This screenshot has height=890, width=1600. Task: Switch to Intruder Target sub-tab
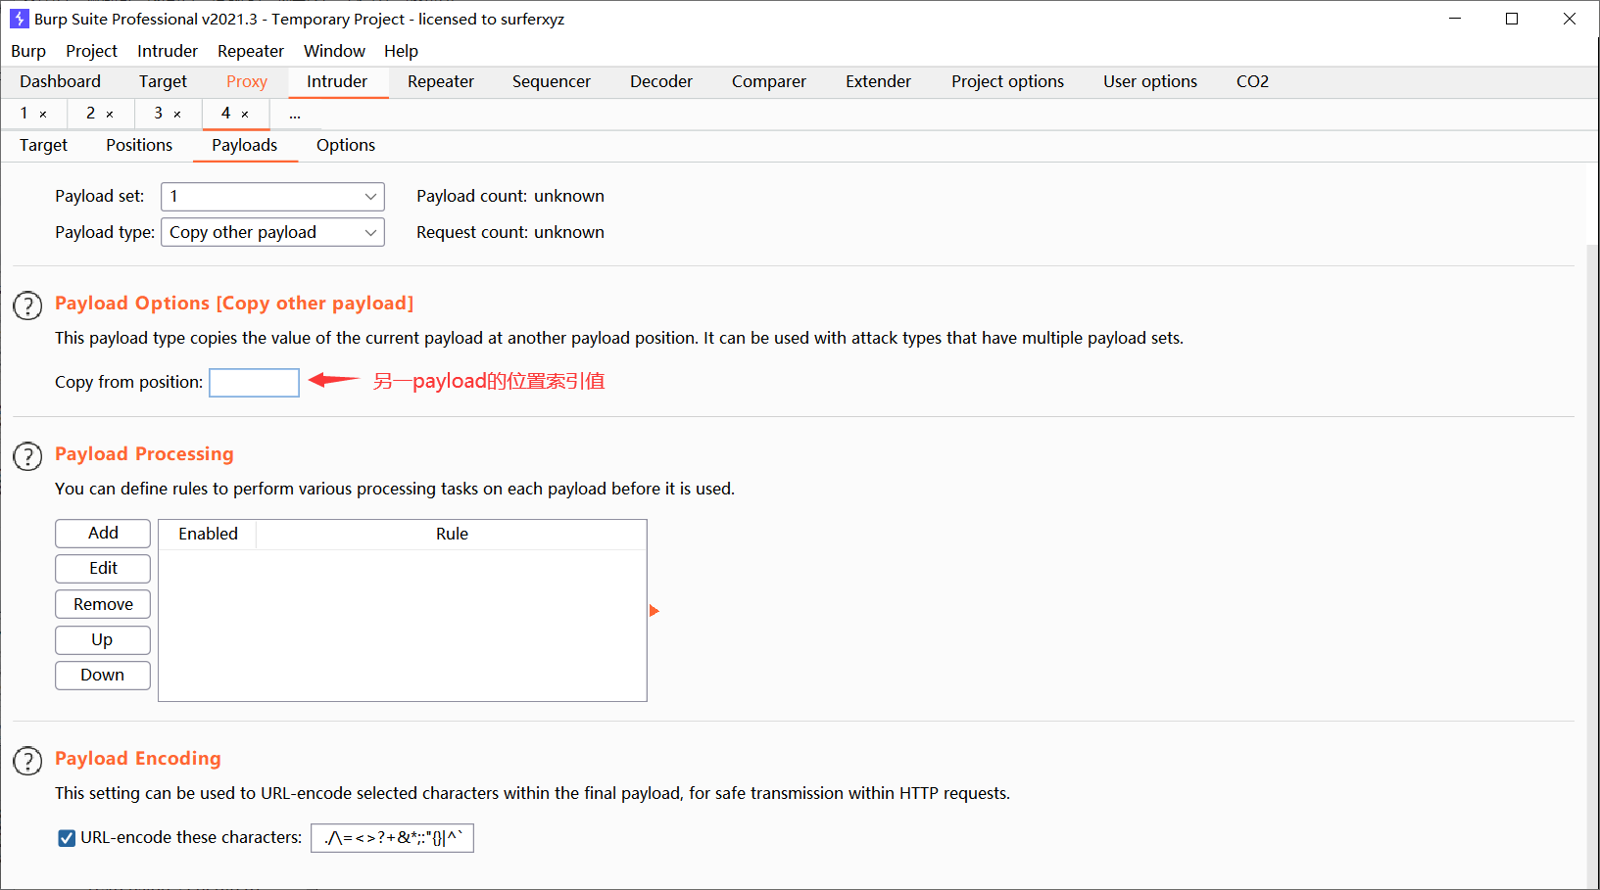click(x=43, y=146)
